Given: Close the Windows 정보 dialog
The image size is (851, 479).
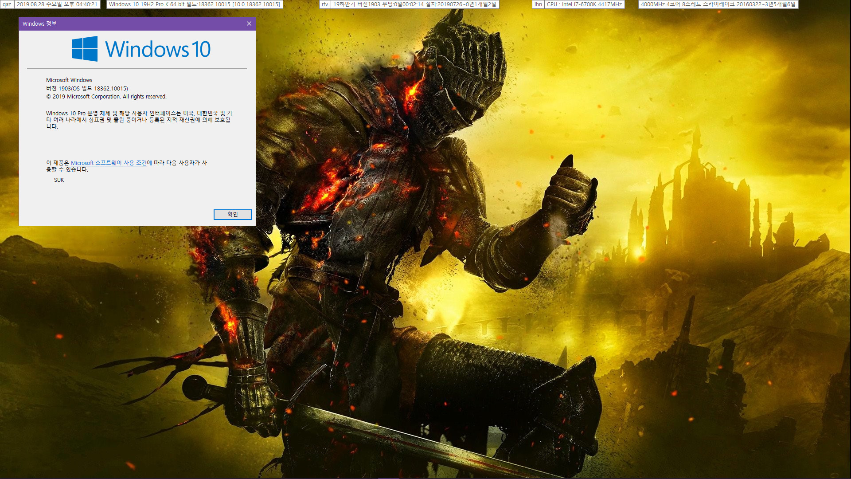Looking at the screenshot, I should point(249,24).
